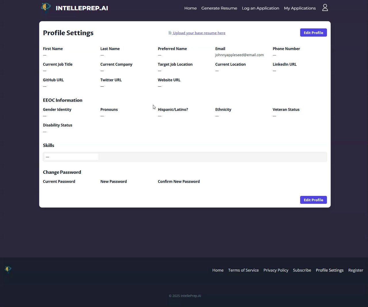Click the document icon beside upload link
The height and width of the screenshot is (307, 368).
[170, 33]
